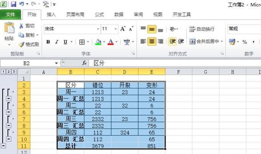Click the Undo arrow icon

click(x=21, y=4)
